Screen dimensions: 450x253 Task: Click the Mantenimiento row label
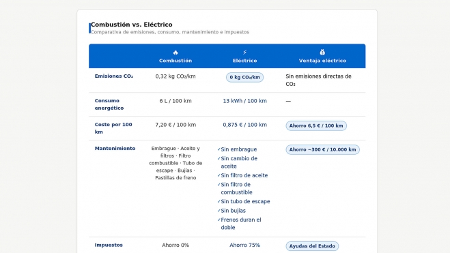tap(115, 149)
